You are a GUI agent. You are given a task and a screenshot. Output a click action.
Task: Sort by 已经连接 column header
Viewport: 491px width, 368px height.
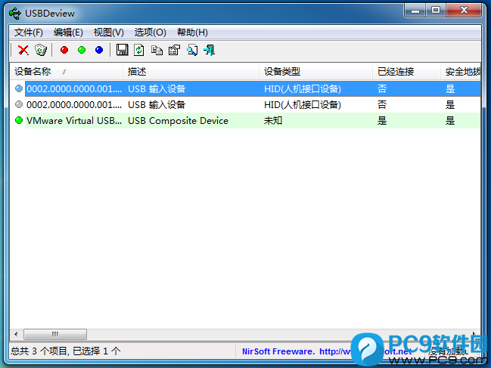tap(406, 72)
